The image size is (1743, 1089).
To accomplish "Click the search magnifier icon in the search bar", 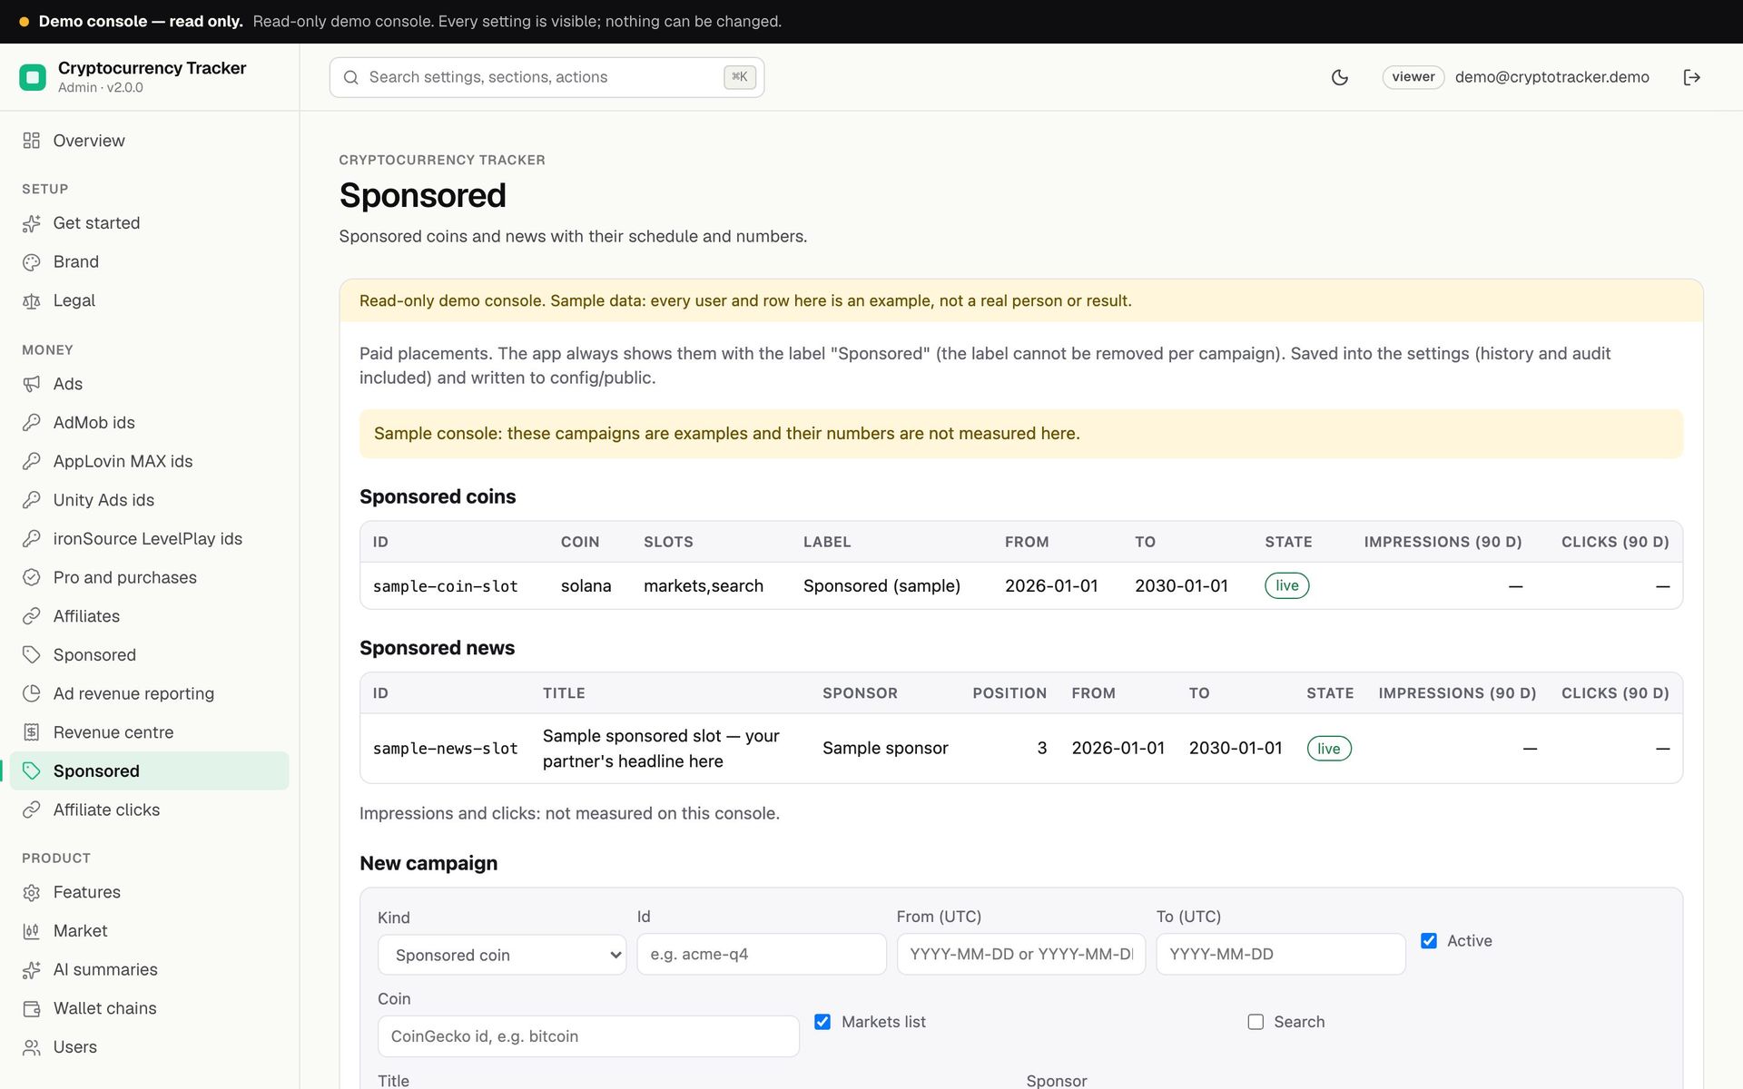I will [x=350, y=77].
